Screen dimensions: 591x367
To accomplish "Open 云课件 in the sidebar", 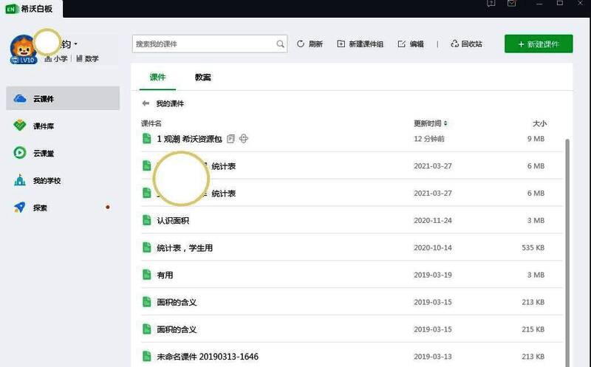I will pyautogui.click(x=43, y=99).
